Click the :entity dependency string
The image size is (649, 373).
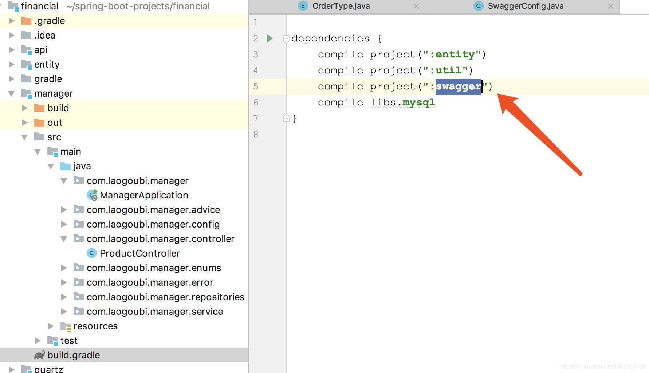point(452,54)
